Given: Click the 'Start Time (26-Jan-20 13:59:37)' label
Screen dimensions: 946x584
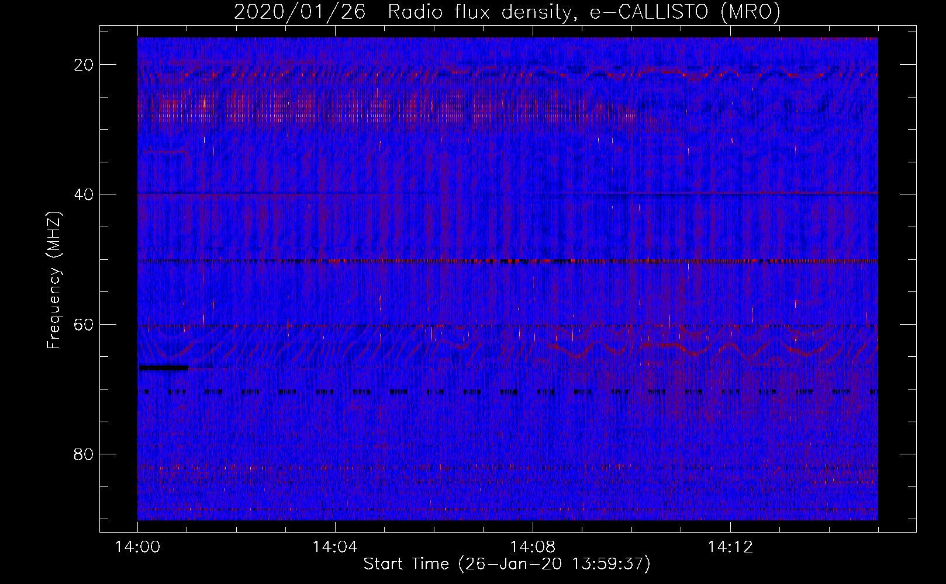Looking at the screenshot, I should pyautogui.click(x=507, y=564).
